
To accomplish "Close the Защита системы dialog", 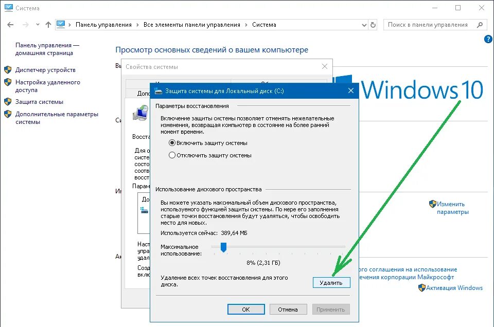I will (x=350, y=90).
